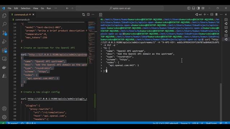The width and height of the screenshot is (230, 129).
Task: Open the Selection menu
Action: [26, 8]
